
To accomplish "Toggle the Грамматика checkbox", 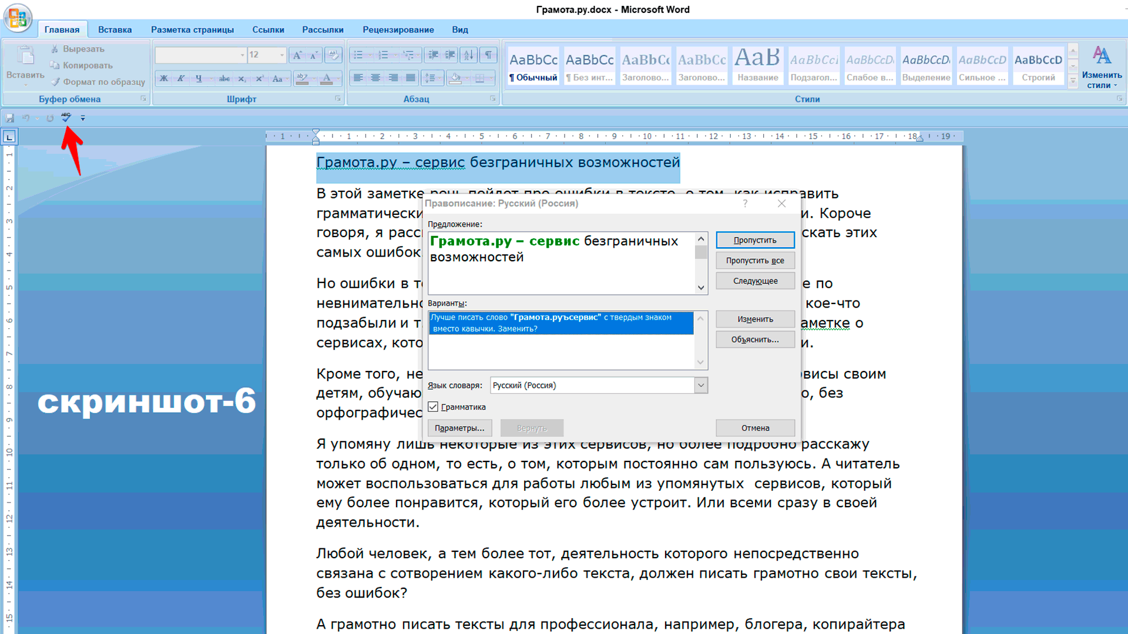I will tap(433, 407).
